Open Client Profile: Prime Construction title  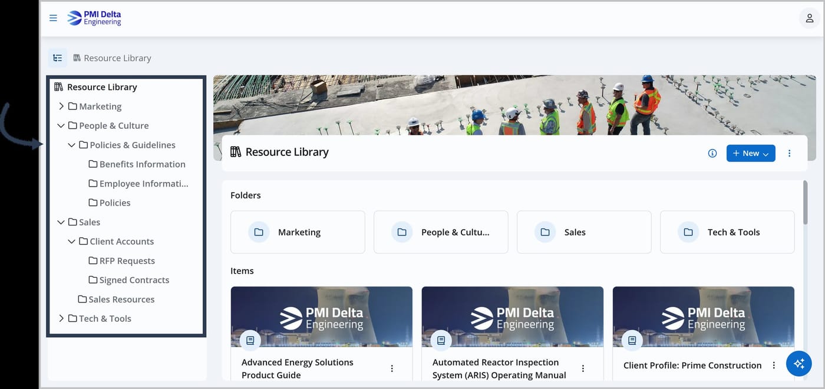(x=692, y=365)
